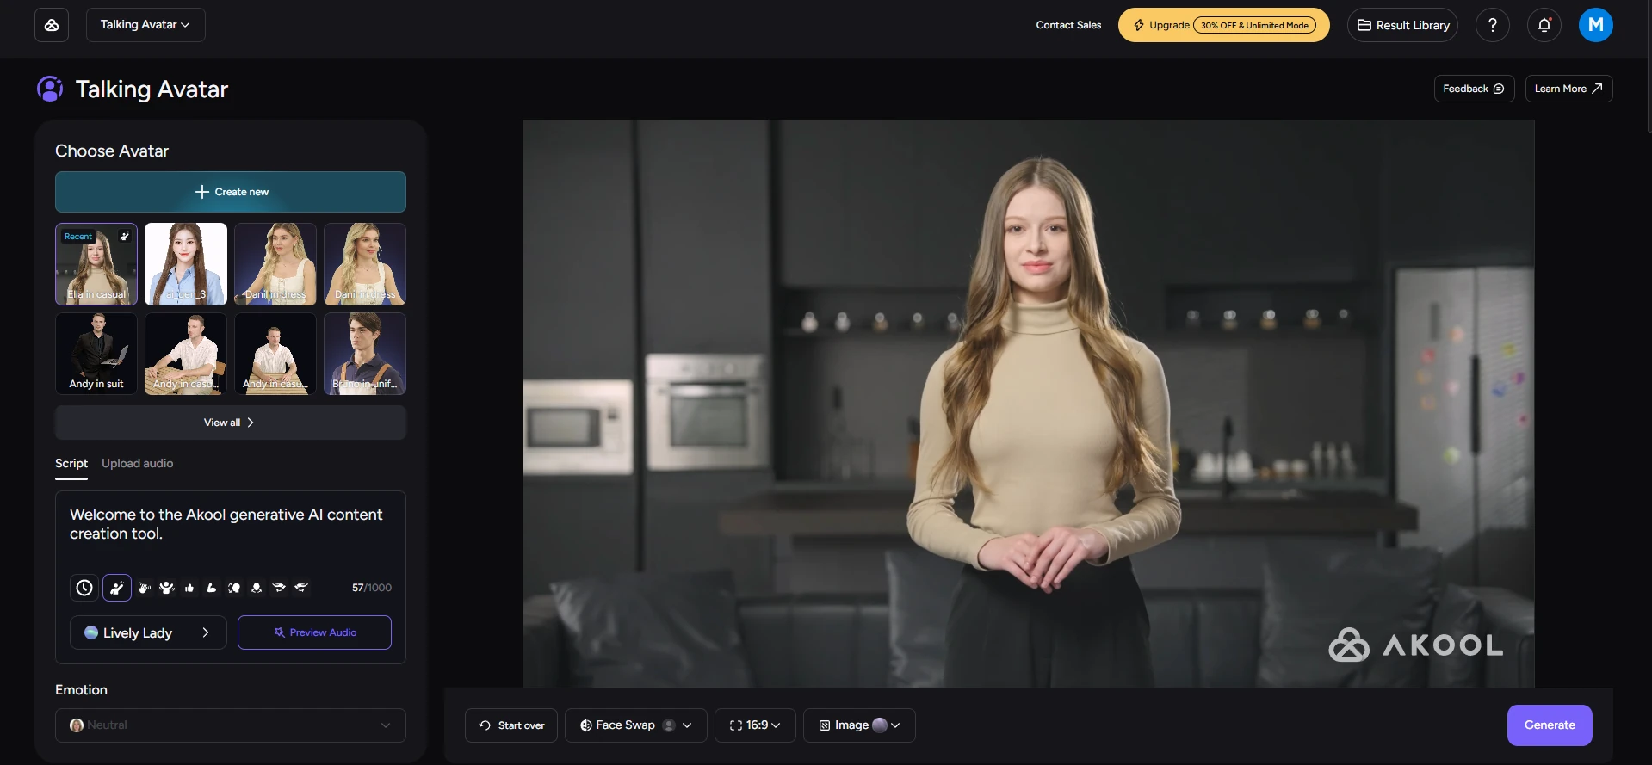Click the Contact Sales link

(1068, 25)
